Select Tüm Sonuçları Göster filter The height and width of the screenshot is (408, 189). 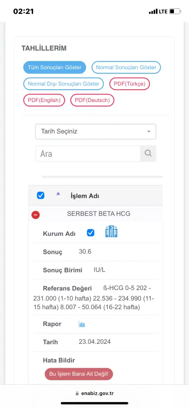(55, 68)
